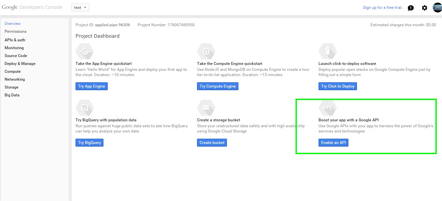Image resolution: width=442 pixels, height=201 pixels.
Task: Expand APIs & auth in the sidebar
Action: coord(15,40)
